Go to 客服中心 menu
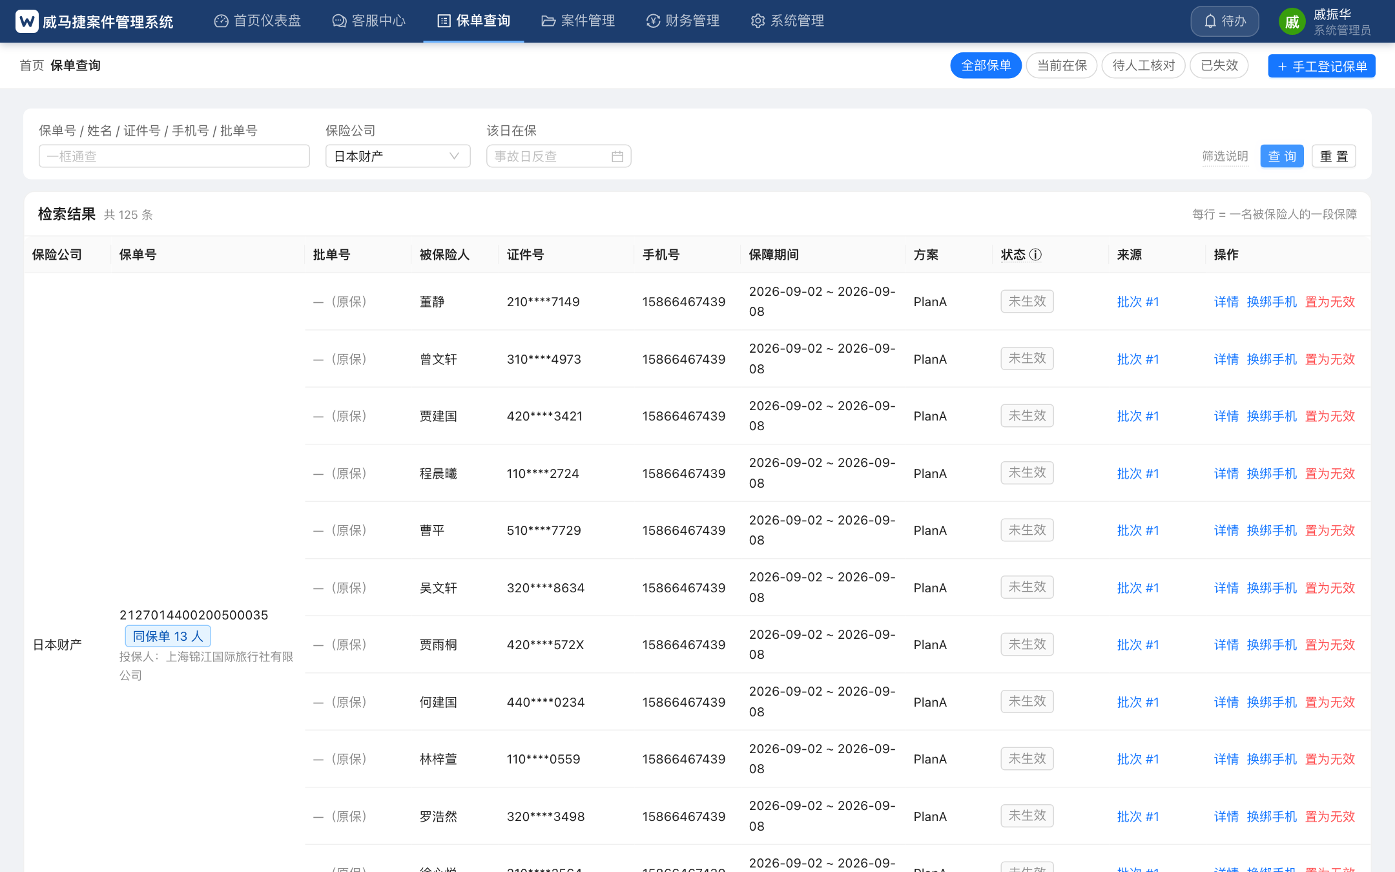The height and width of the screenshot is (872, 1395). click(x=369, y=21)
